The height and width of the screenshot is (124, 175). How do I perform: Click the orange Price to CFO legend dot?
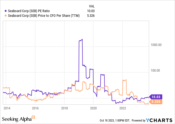pos(6,16)
